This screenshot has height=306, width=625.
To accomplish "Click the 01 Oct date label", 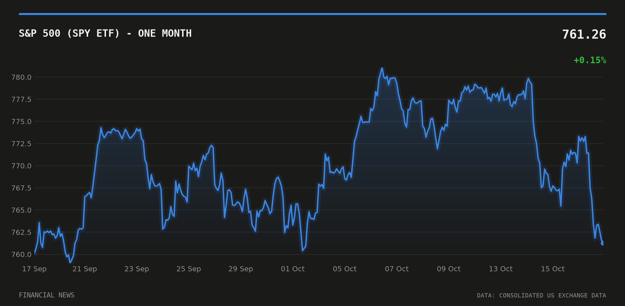I will [293, 269].
